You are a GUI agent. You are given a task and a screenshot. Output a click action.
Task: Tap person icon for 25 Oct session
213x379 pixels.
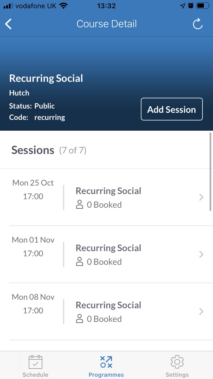pyautogui.click(x=80, y=205)
